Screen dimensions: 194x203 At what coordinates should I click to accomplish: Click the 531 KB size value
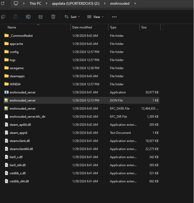(x=154, y=173)
